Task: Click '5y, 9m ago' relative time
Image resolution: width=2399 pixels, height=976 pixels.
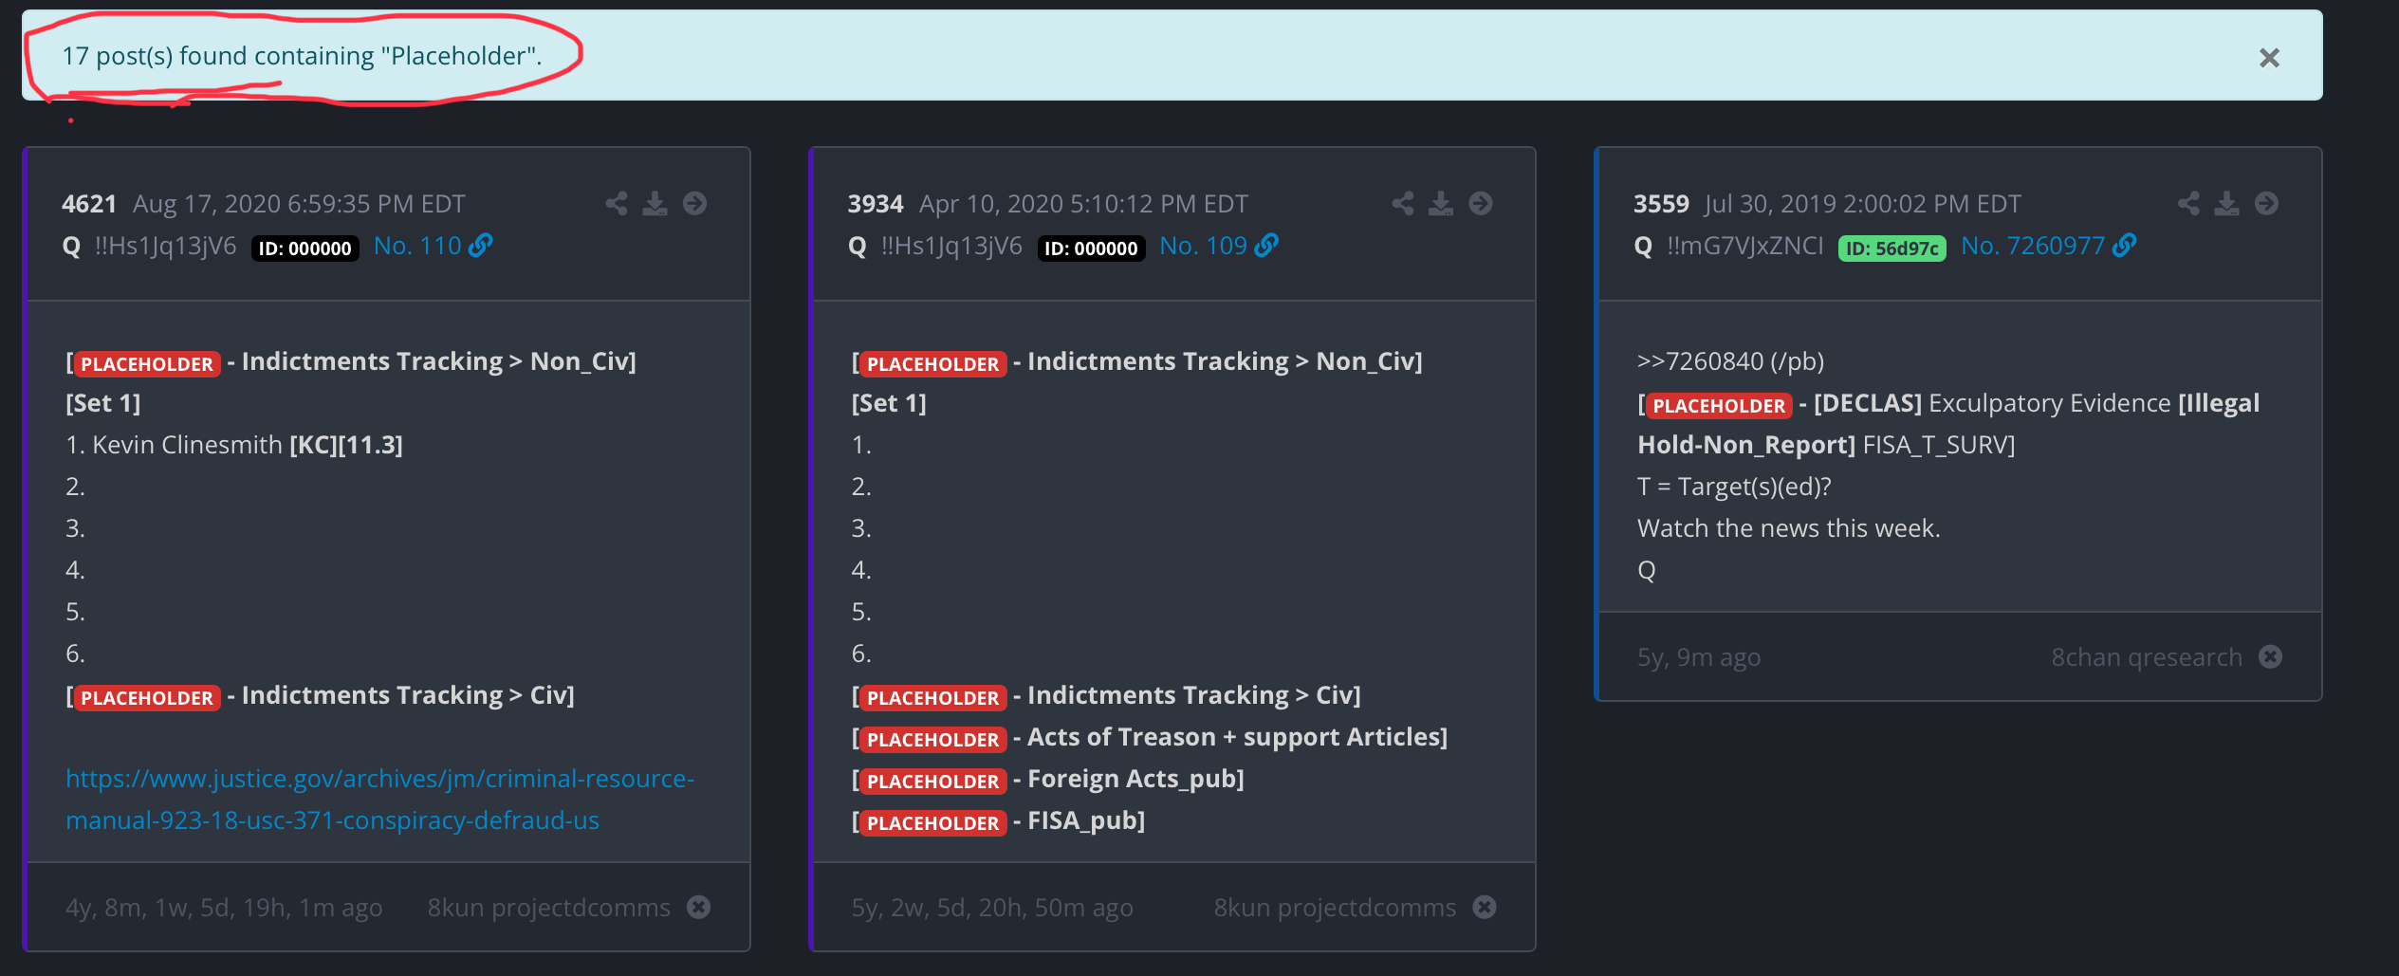Action: [x=1698, y=657]
